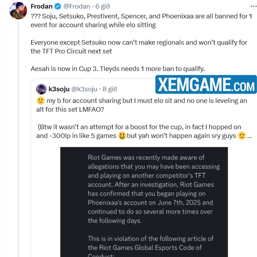
Task: Click the @k3soju handle
Action: pyautogui.click(x=84, y=89)
